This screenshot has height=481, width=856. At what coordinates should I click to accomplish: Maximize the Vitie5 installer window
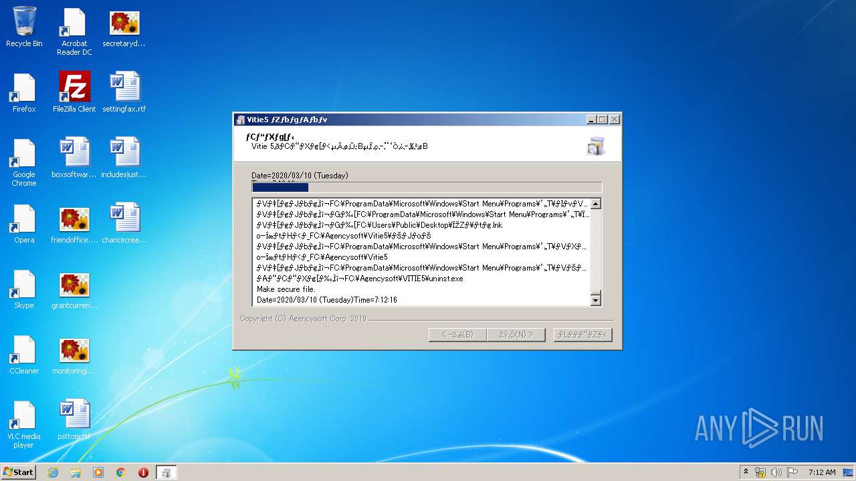[602, 120]
